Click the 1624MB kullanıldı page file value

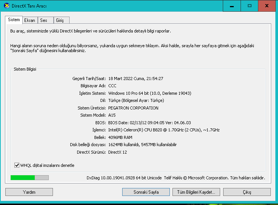(142, 145)
